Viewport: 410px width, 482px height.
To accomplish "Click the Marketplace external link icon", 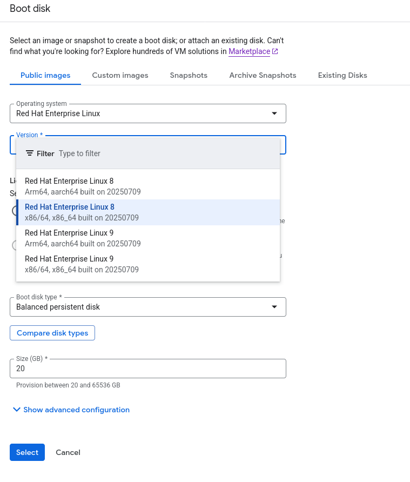I will pyautogui.click(x=275, y=52).
